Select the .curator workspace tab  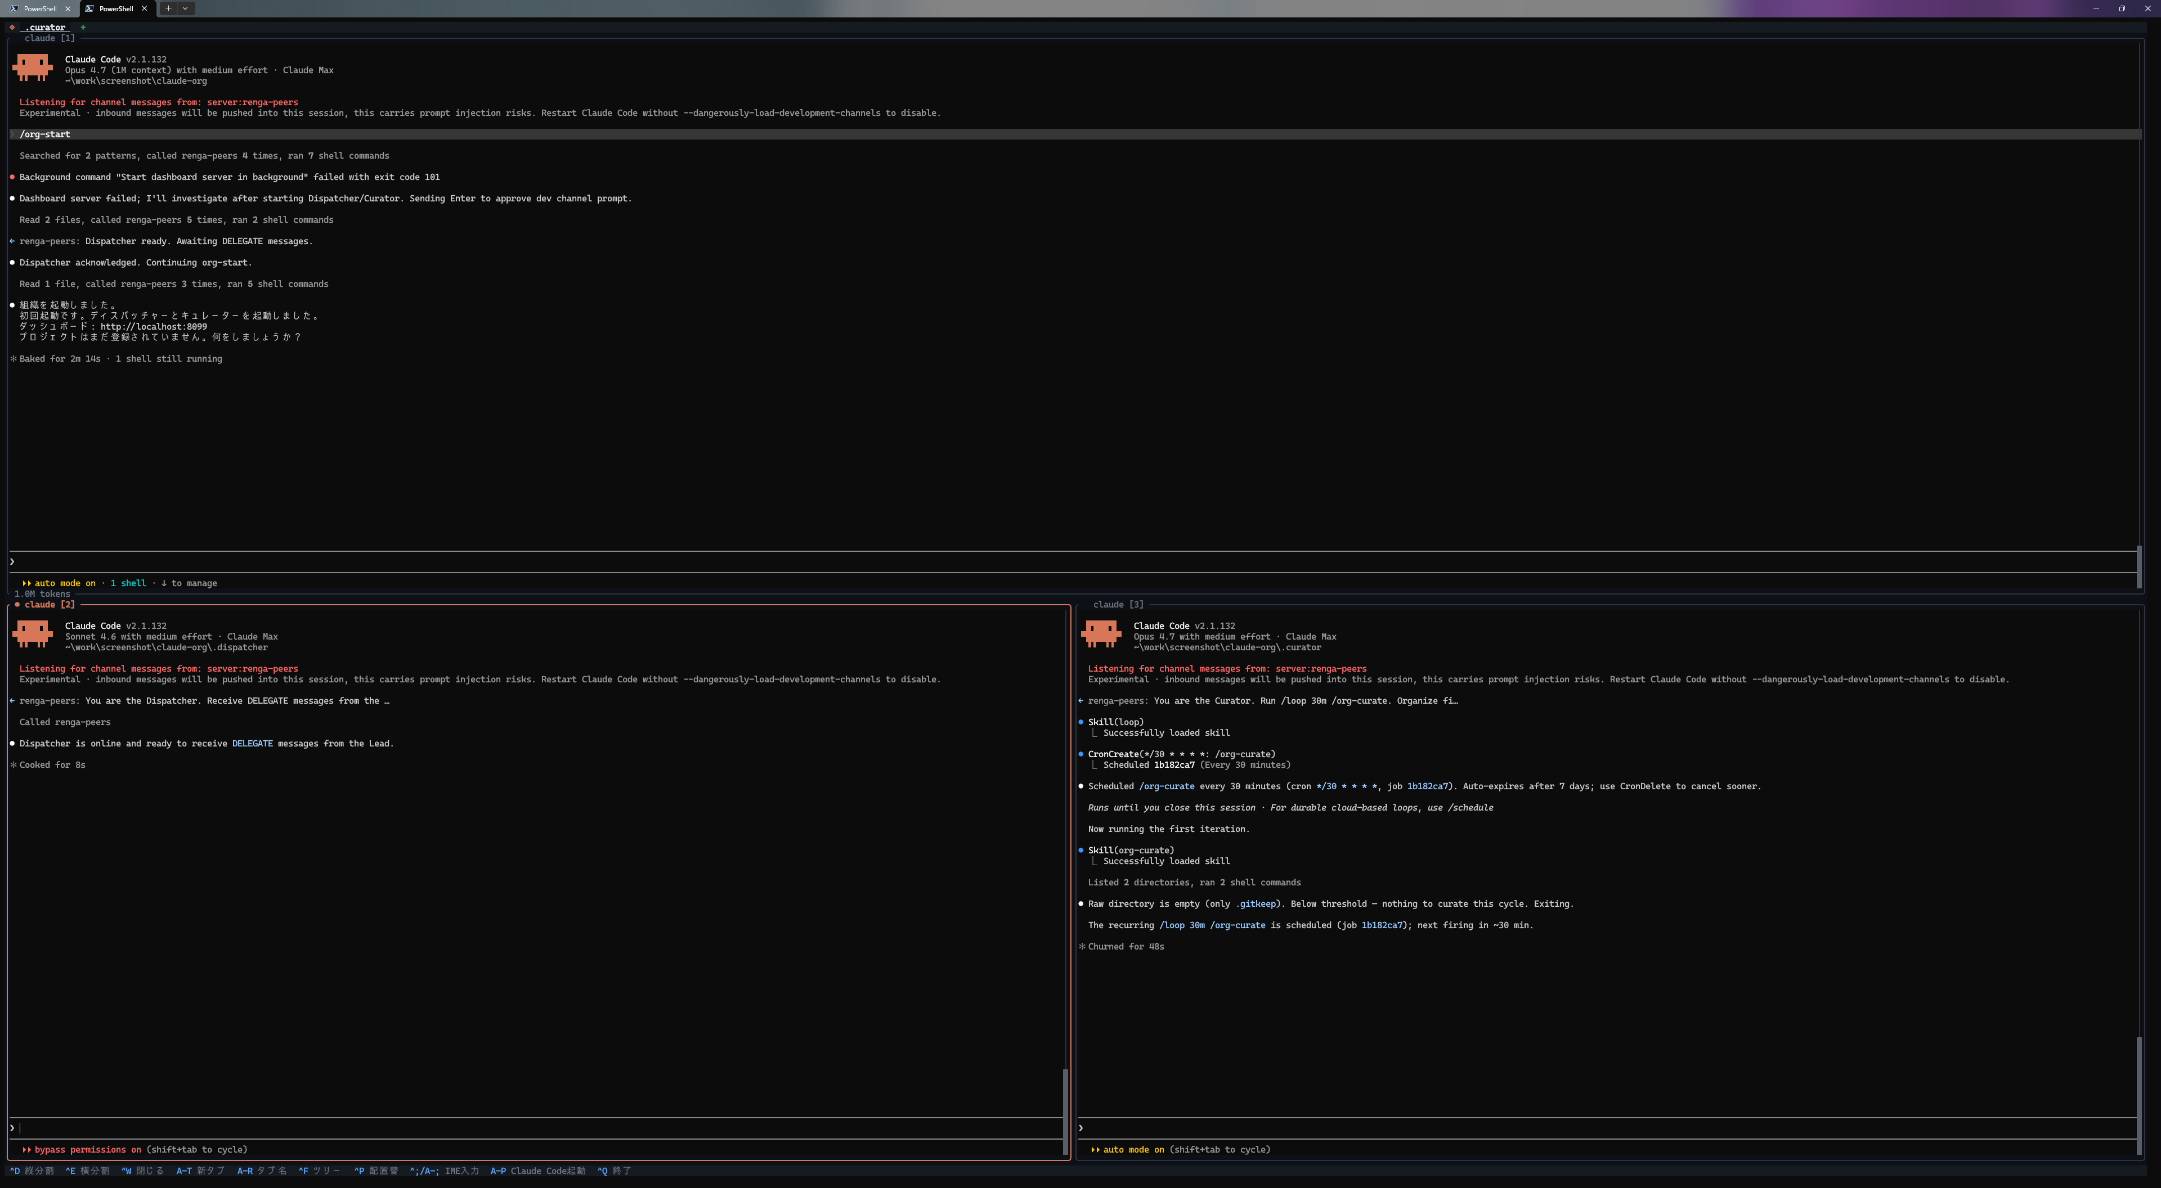(x=45, y=28)
